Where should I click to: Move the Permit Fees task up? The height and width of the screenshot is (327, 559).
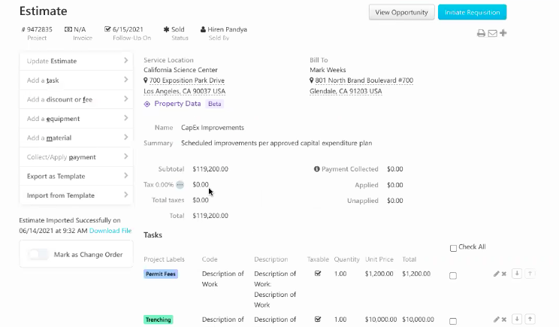tap(530, 274)
